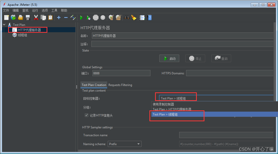Open the 帮助 menu

pyautogui.click(x=64, y=10)
